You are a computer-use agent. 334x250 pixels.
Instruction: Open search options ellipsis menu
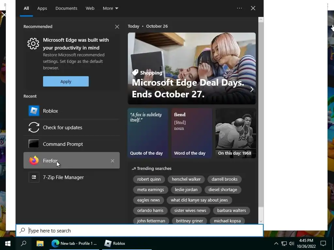239,8
